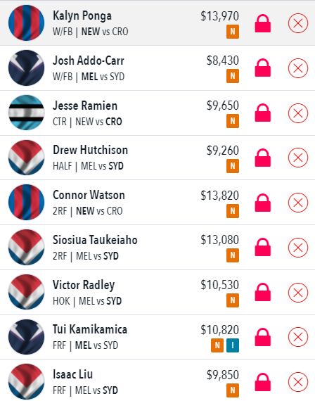Click Tui Kamikamica's team jersey thumbnail
Screen dimensions: 315x401
pos(26,337)
